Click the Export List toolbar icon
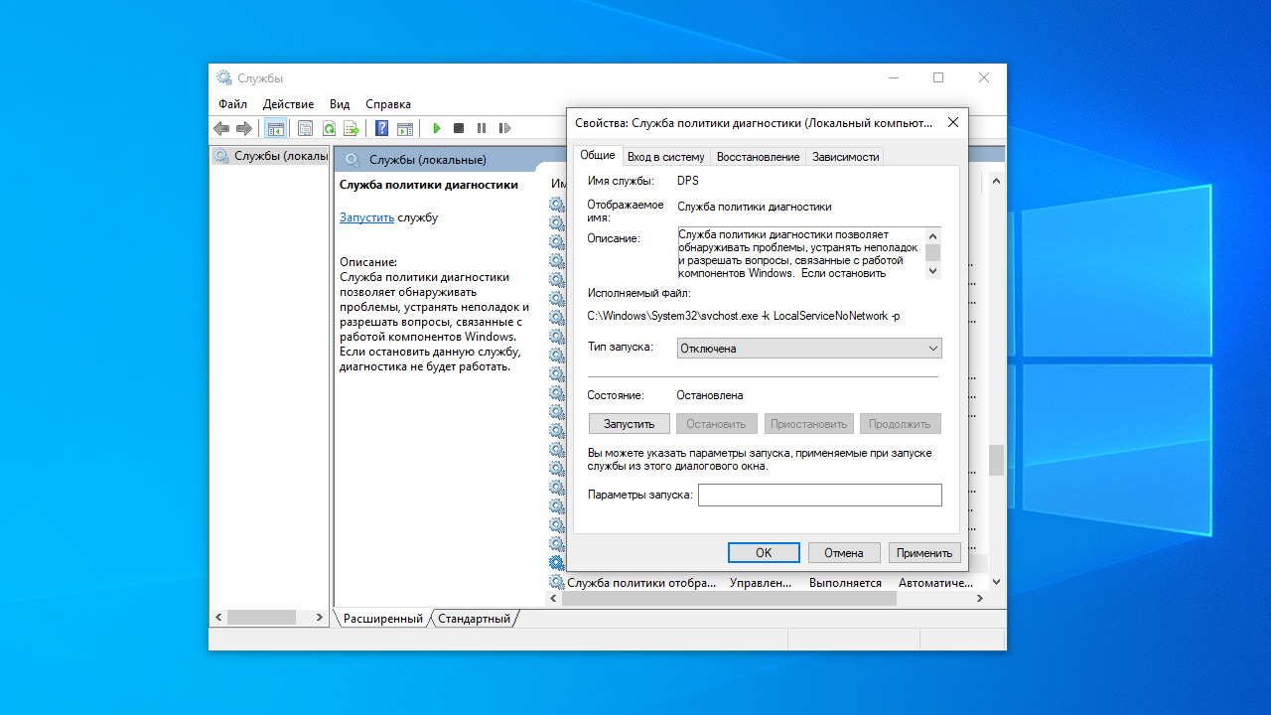Viewport: 1271px width, 715px height. [x=351, y=128]
